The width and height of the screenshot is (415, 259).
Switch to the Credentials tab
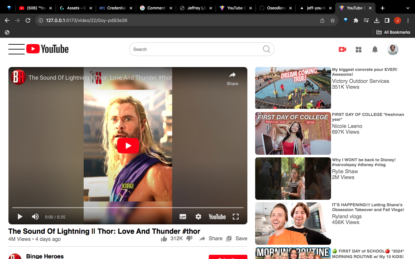point(116,8)
